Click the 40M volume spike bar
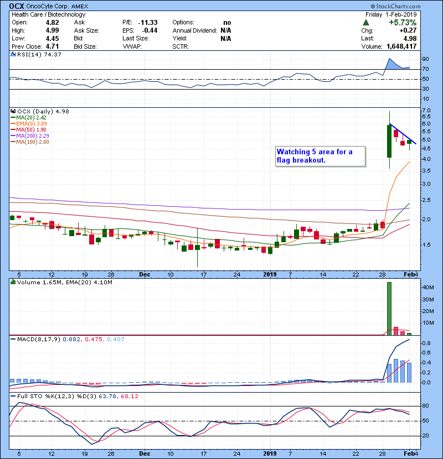This screenshot has height=459, width=443. point(389,309)
